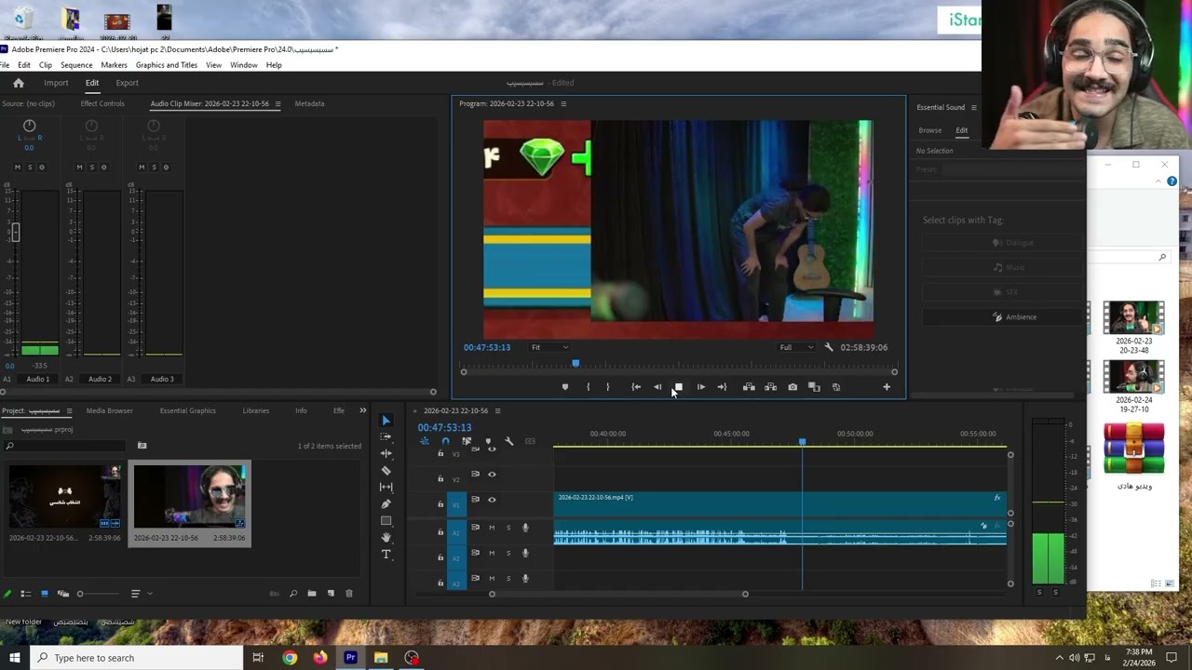Switch to the Export workspace tab
The height and width of the screenshot is (670, 1192).
[127, 83]
